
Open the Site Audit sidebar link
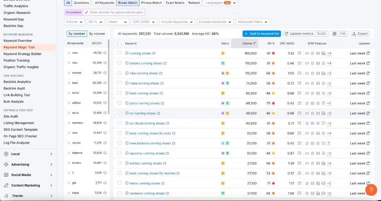pos(11,116)
